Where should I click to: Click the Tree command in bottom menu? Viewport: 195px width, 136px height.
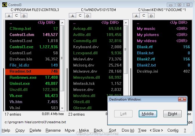pos(142,130)
